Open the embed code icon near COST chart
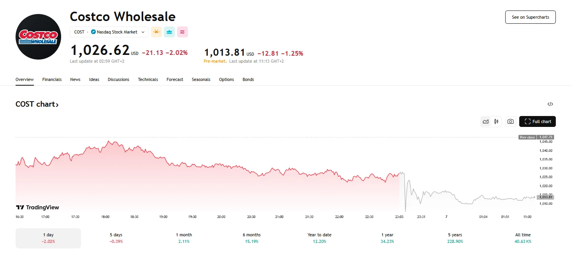 click(550, 104)
